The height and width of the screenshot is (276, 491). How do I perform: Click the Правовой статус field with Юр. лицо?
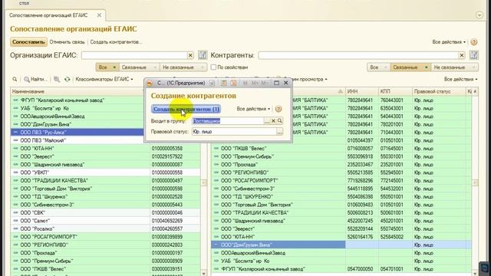click(234, 132)
